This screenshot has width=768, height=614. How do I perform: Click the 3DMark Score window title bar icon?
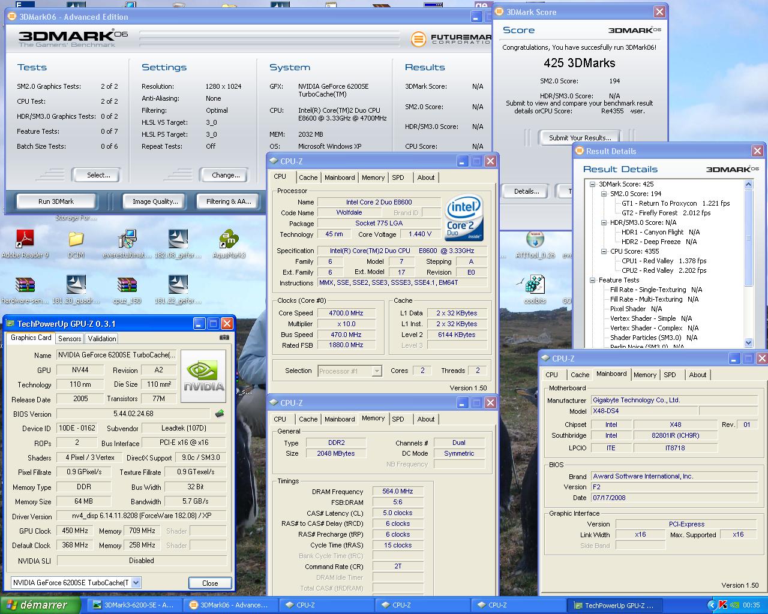click(x=499, y=11)
